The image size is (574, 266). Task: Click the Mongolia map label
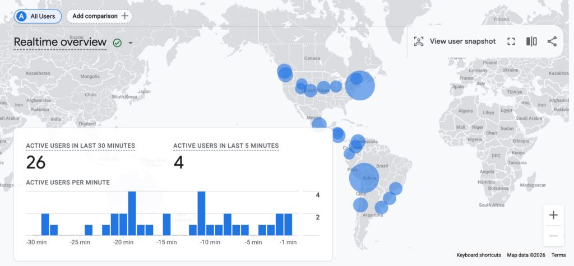point(90,77)
